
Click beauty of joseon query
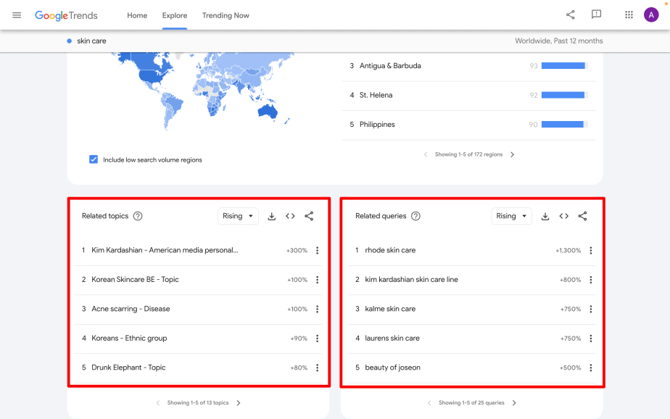(393, 368)
